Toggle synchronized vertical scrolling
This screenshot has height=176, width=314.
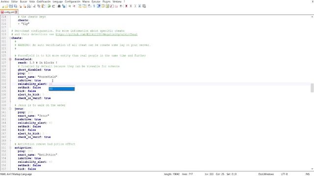pos(79,6)
